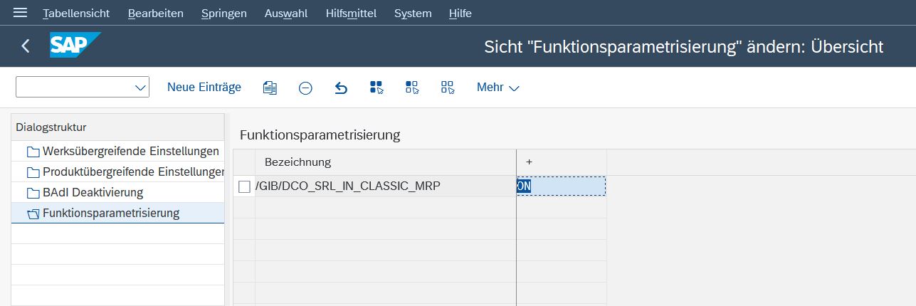Screen dimensions: 916x306
Task: Click the Bezeichnung column header
Action: tap(298, 162)
